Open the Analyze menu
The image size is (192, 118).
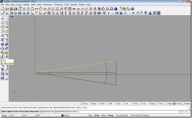[x=74, y=5]
